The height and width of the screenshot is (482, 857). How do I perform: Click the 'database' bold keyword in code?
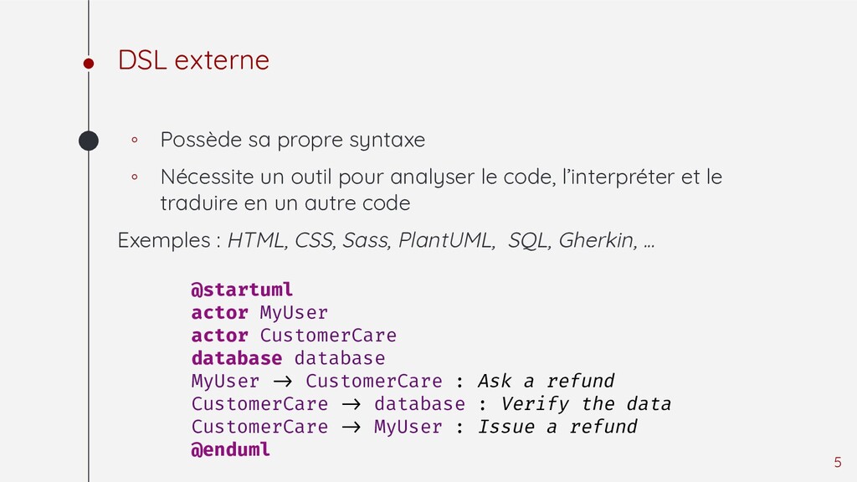tap(237, 358)
